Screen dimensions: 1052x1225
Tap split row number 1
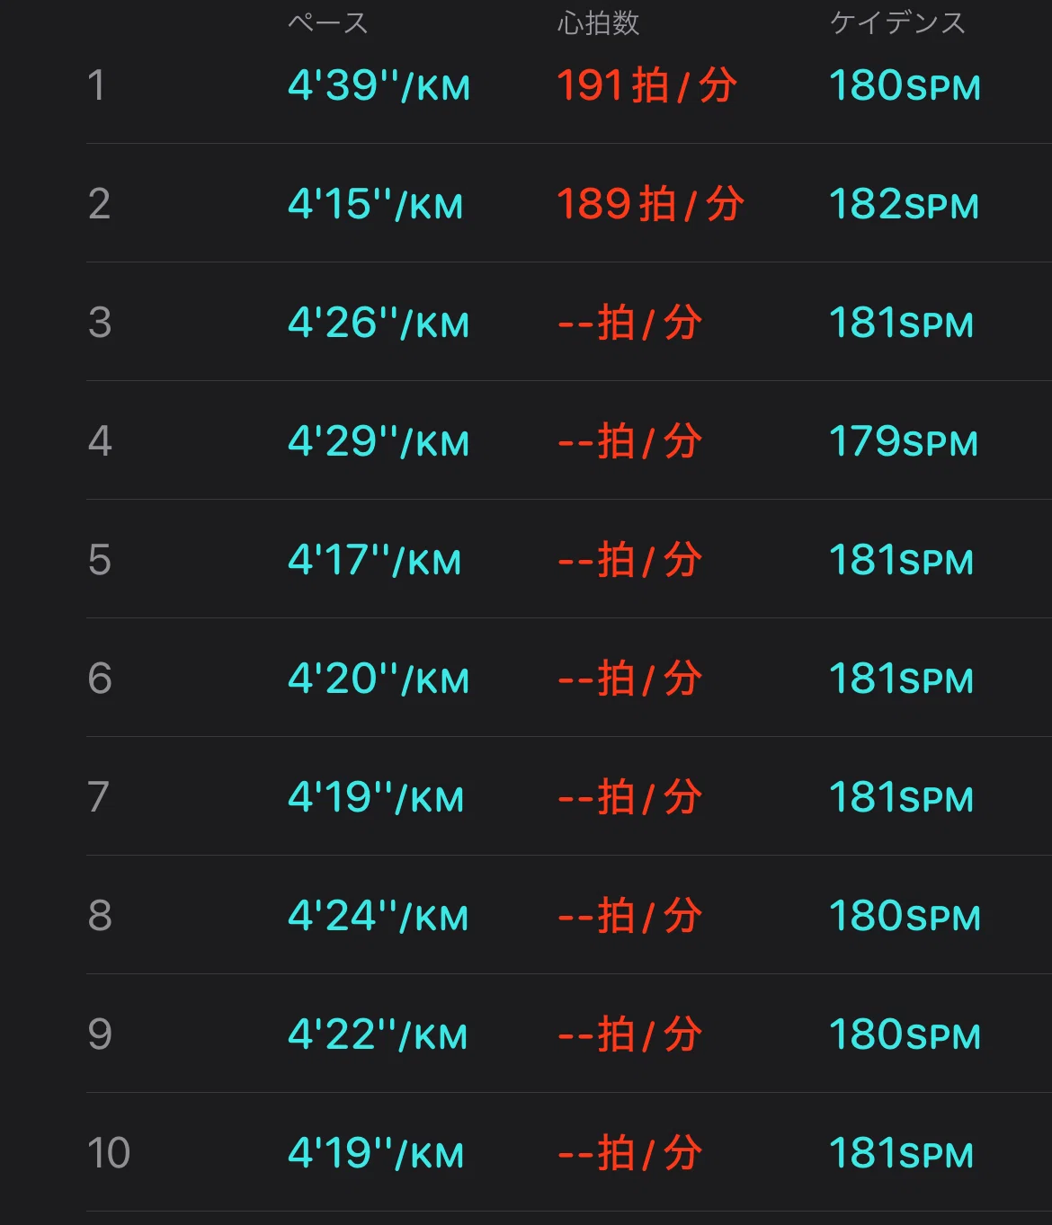(x=96, y=85)
